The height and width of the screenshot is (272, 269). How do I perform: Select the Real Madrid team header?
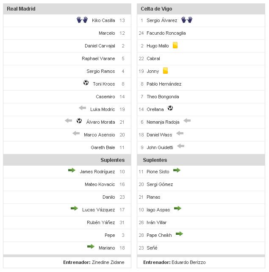coord(21,9)
